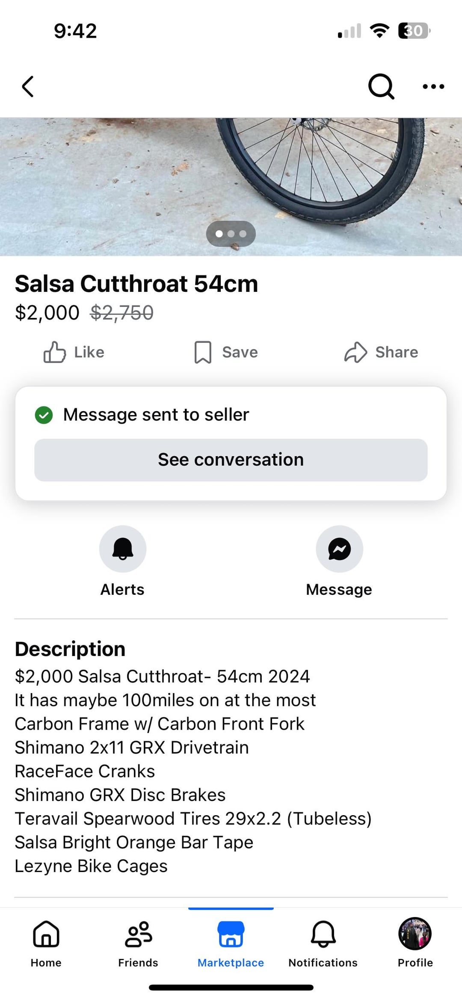462x1000 pixels.
Task: Tap the Description heading
Action: click(70, 649)
